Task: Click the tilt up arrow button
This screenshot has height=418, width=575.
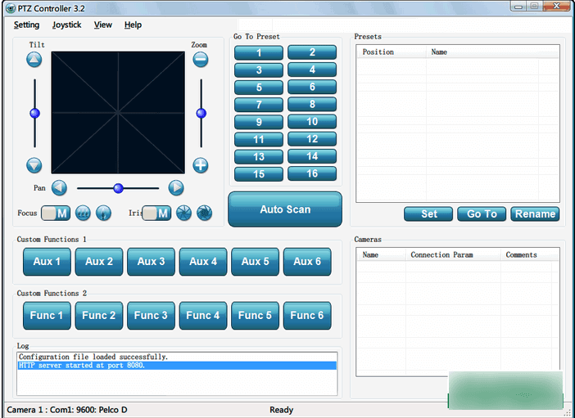Action: [x=34, y=59]
